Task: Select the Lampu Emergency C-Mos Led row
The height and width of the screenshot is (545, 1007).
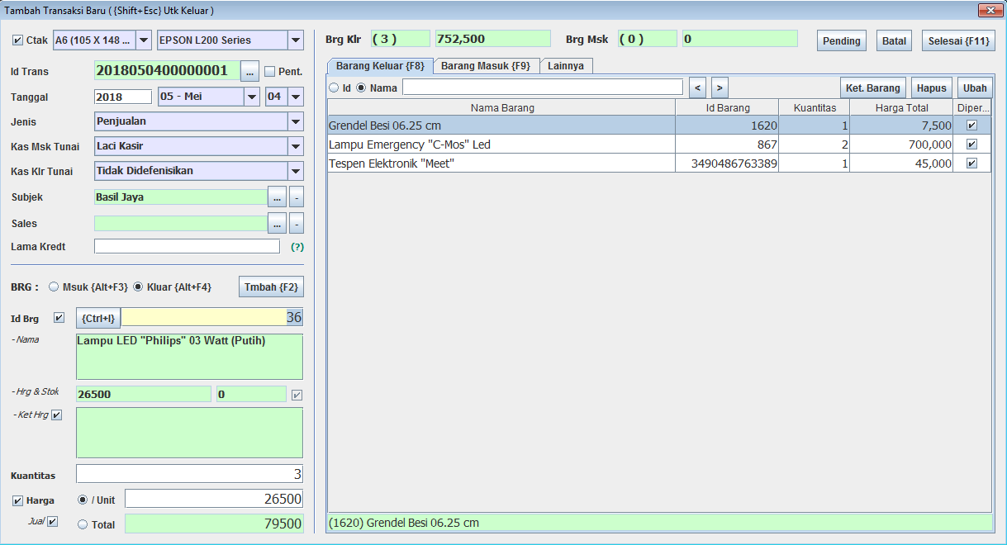Action: tap(501, 145)
